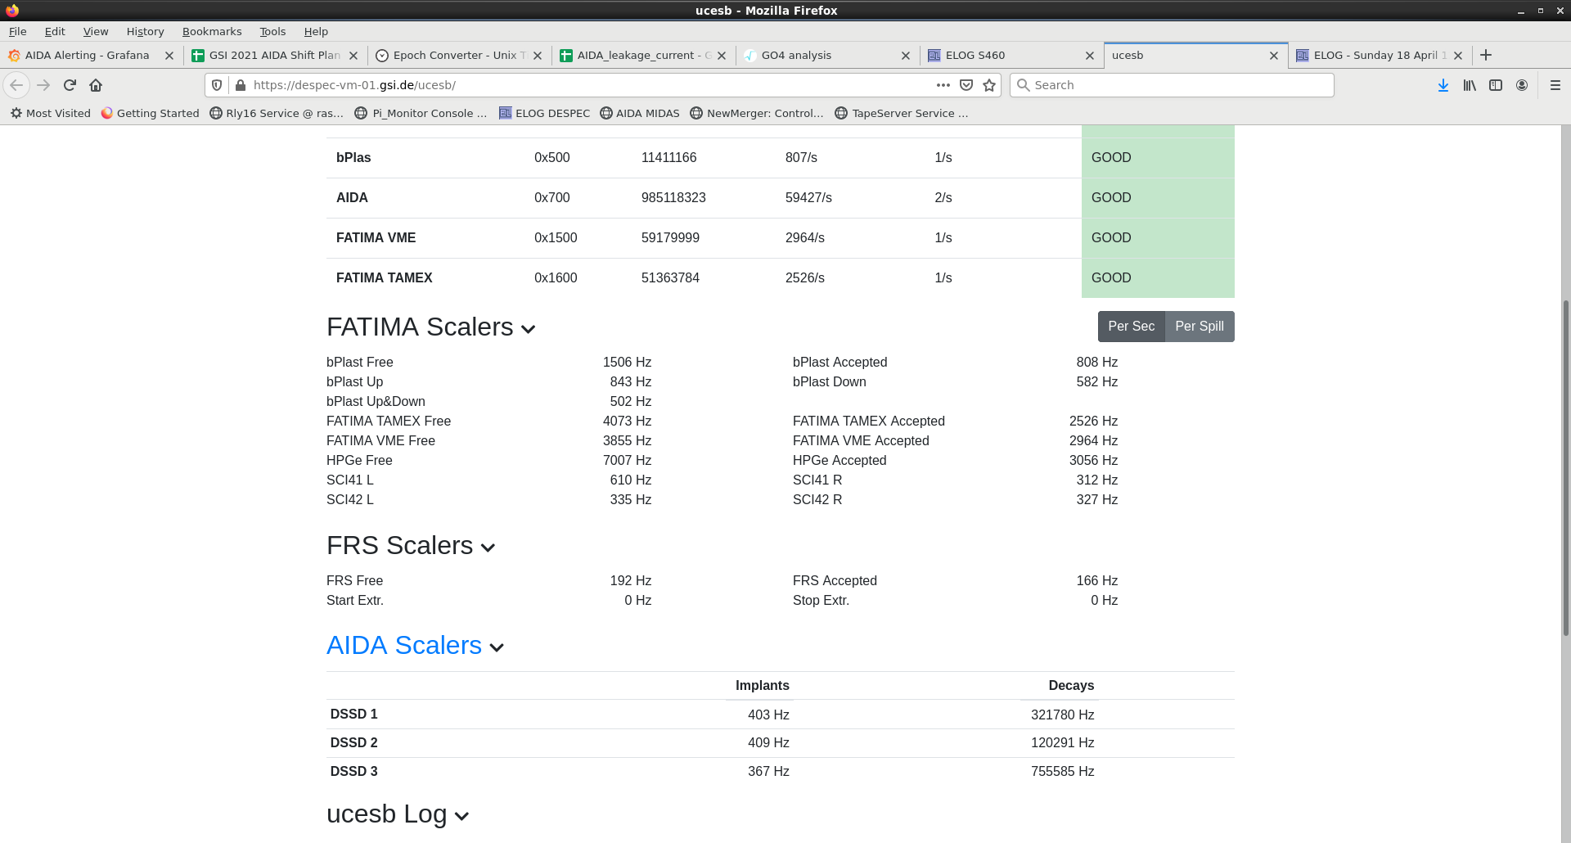Open the View menu
1571x843 pixels.
96,31
